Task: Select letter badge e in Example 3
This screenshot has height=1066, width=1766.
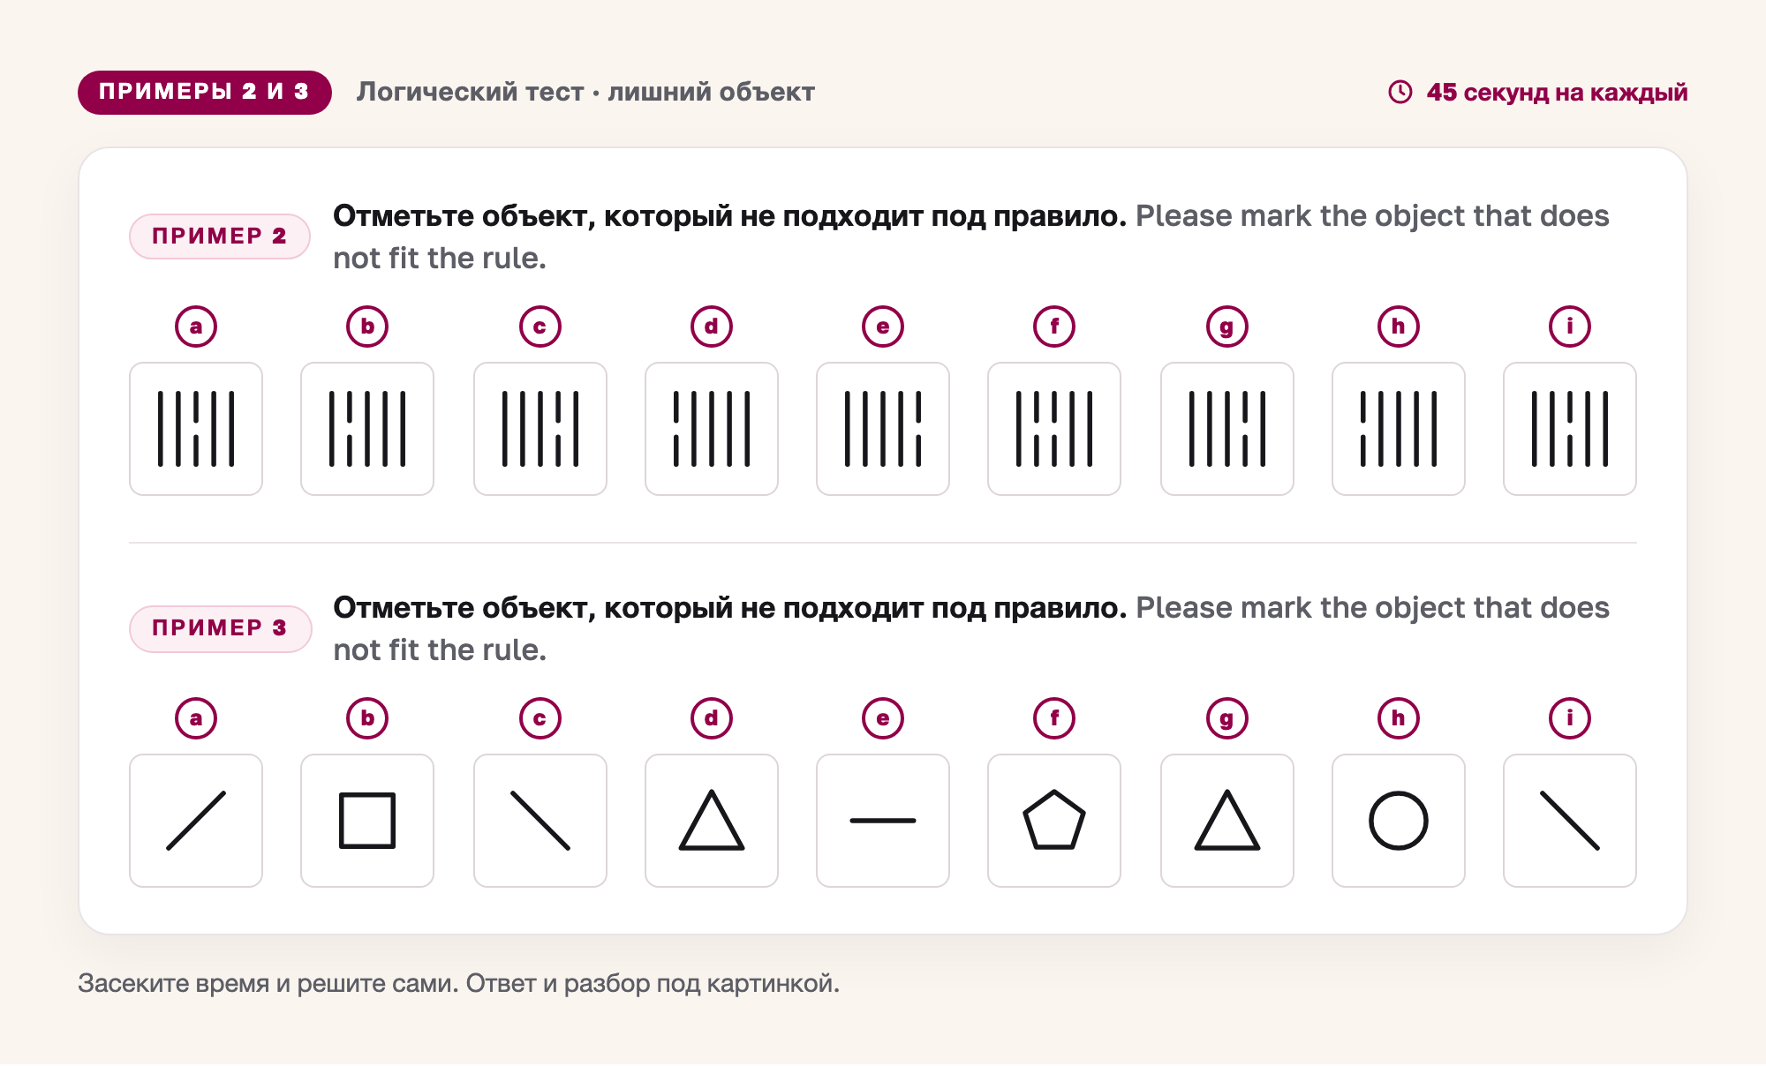Action: coord(883,718)
